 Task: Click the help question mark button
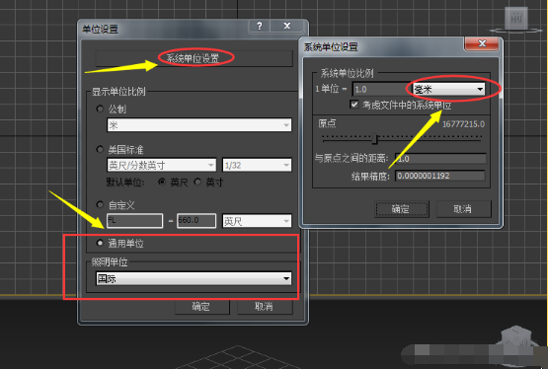pyautogui.click(x=259, y=26)
